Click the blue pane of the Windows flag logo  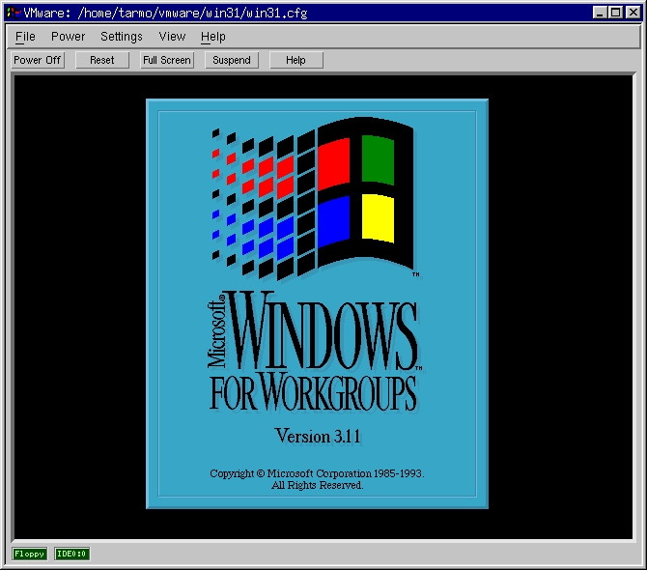(333, 220)
